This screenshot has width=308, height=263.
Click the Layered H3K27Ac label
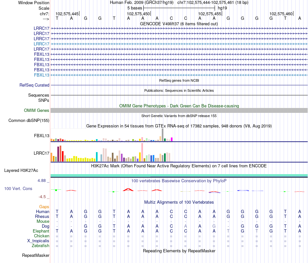[x=21, y=171]
